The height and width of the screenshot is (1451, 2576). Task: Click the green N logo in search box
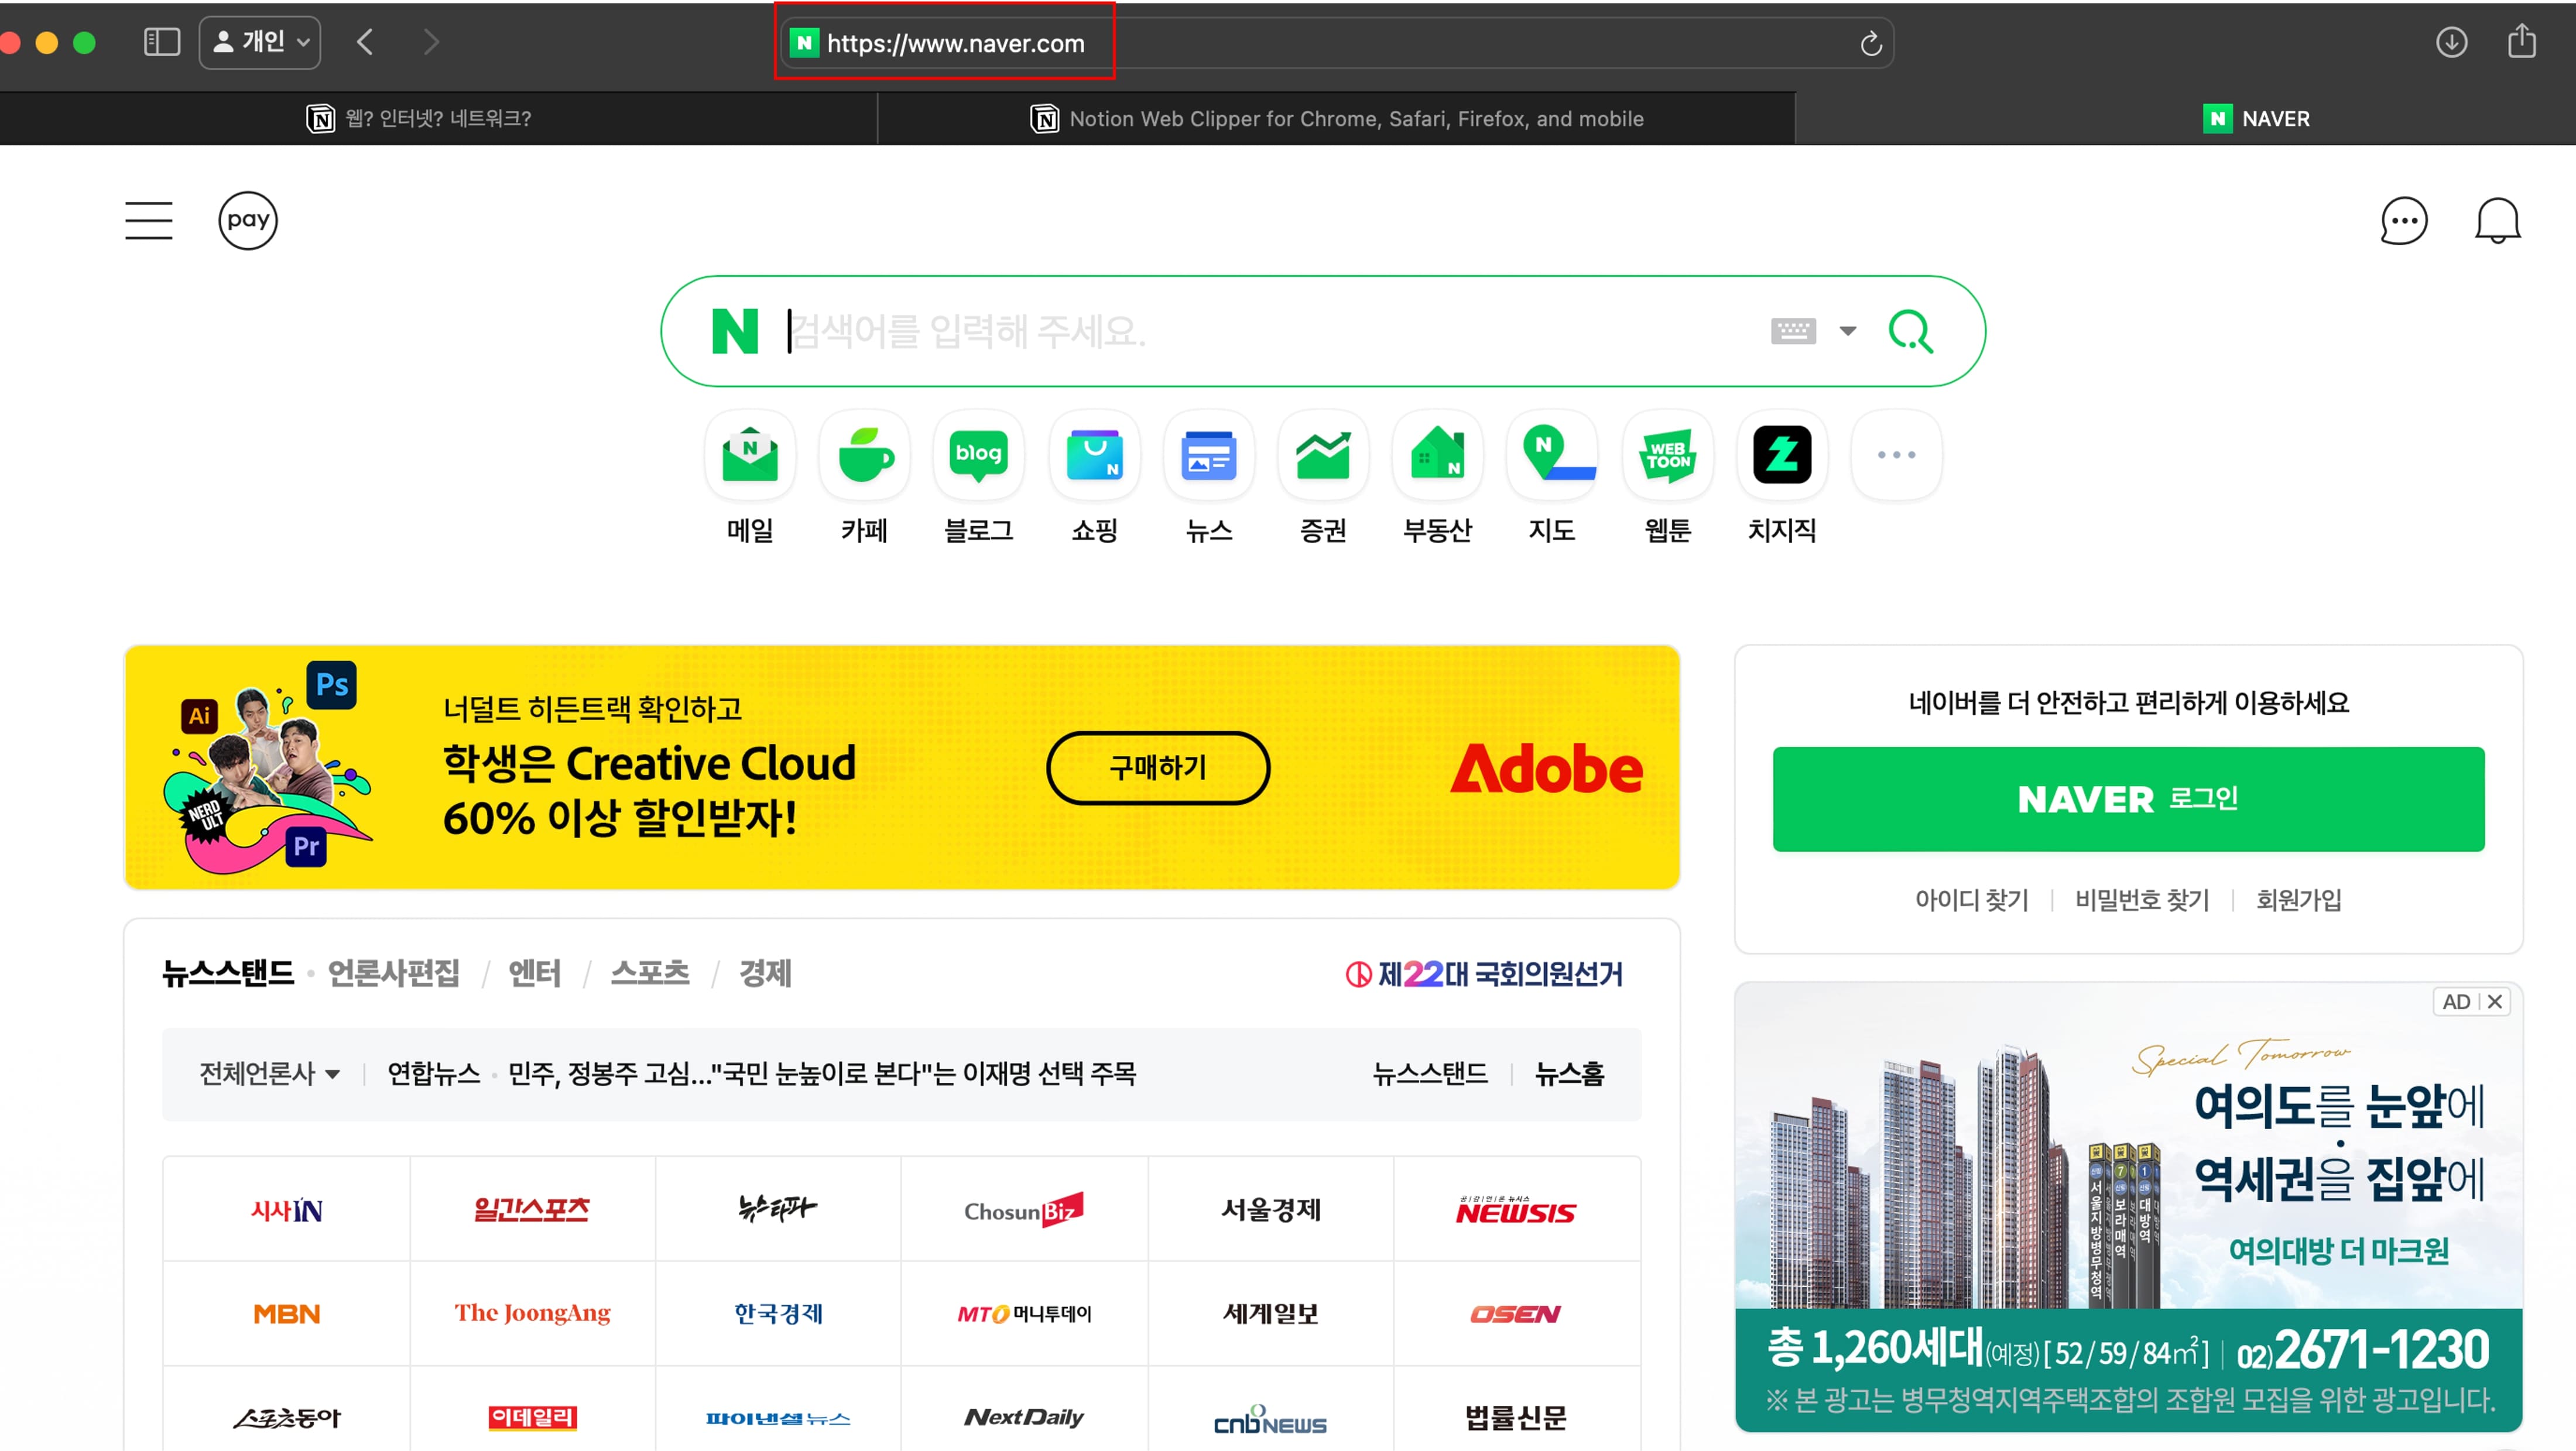coord(735,331)
